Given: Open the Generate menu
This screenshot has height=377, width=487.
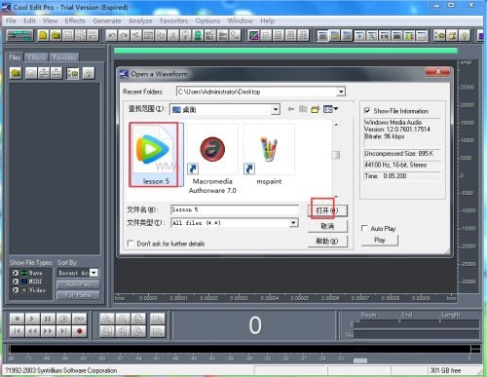Looking at the screenshot, I should pyautogui.click(x=107, y=20).
